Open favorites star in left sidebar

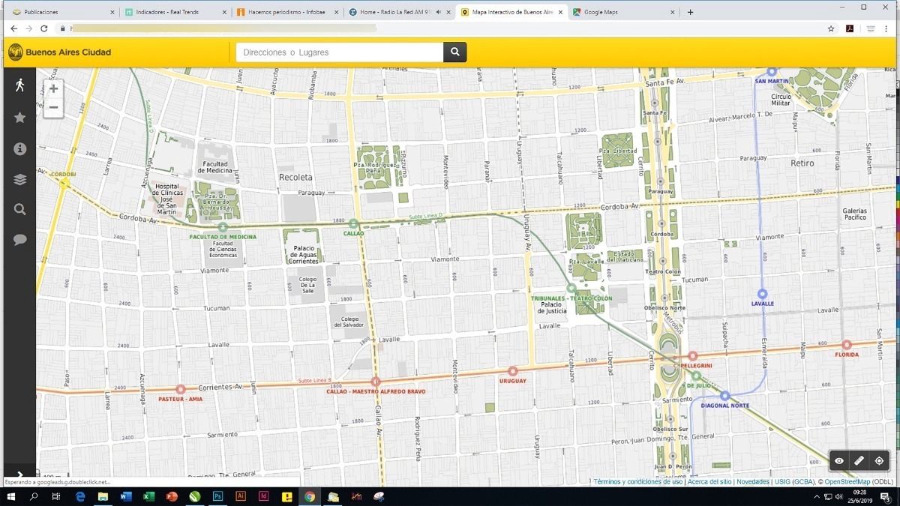point(19,118)
